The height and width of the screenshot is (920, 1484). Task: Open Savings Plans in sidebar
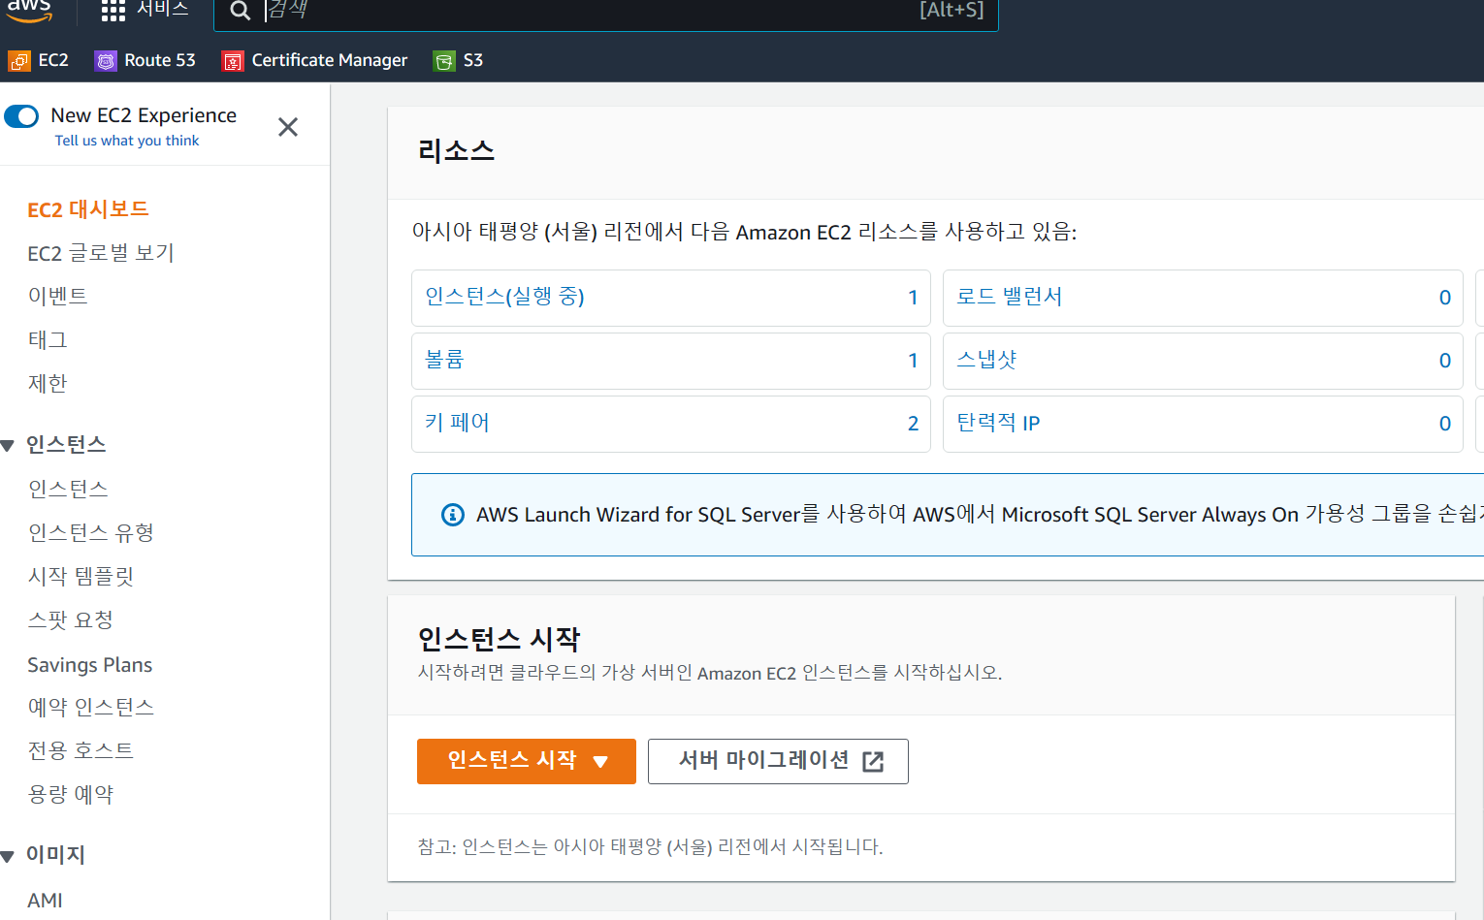pos(90,665)
